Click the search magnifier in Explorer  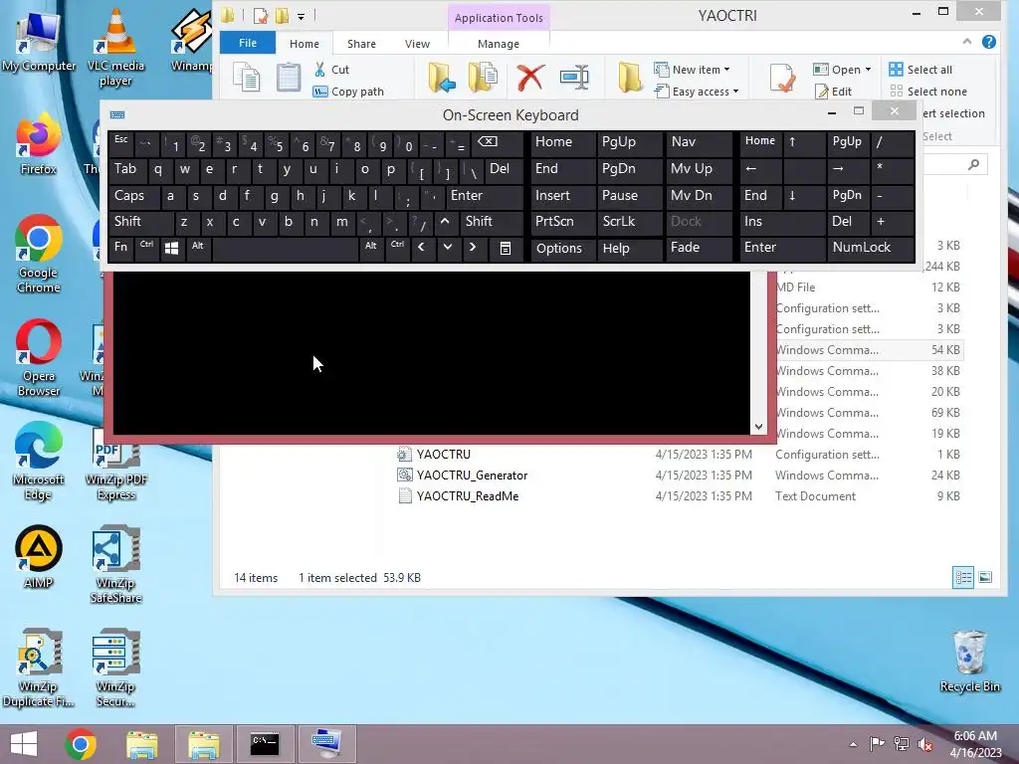pyautogui.click(x=973, y=164)
